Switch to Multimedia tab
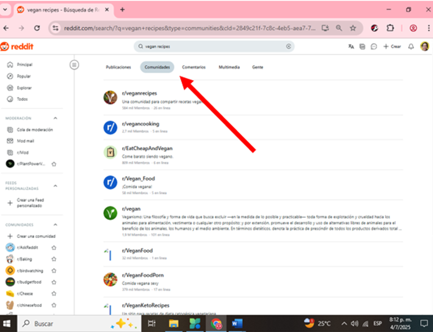Viewport: 433px width, 332px height. tap(229, 67)
